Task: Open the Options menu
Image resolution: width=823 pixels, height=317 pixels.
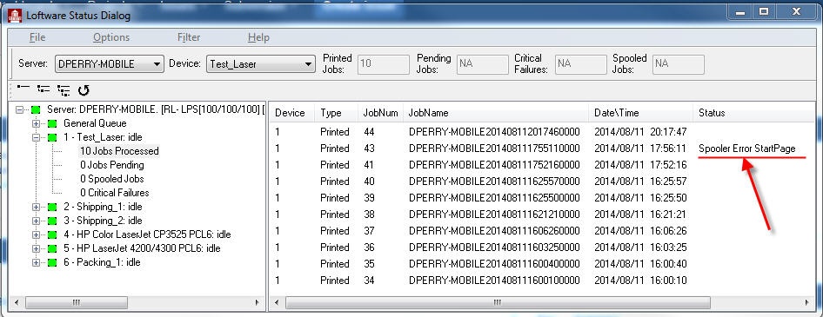Action: (x=111, y=37)
